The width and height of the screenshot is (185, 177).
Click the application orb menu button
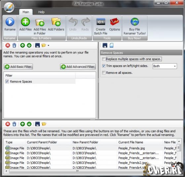coord(9,7)
